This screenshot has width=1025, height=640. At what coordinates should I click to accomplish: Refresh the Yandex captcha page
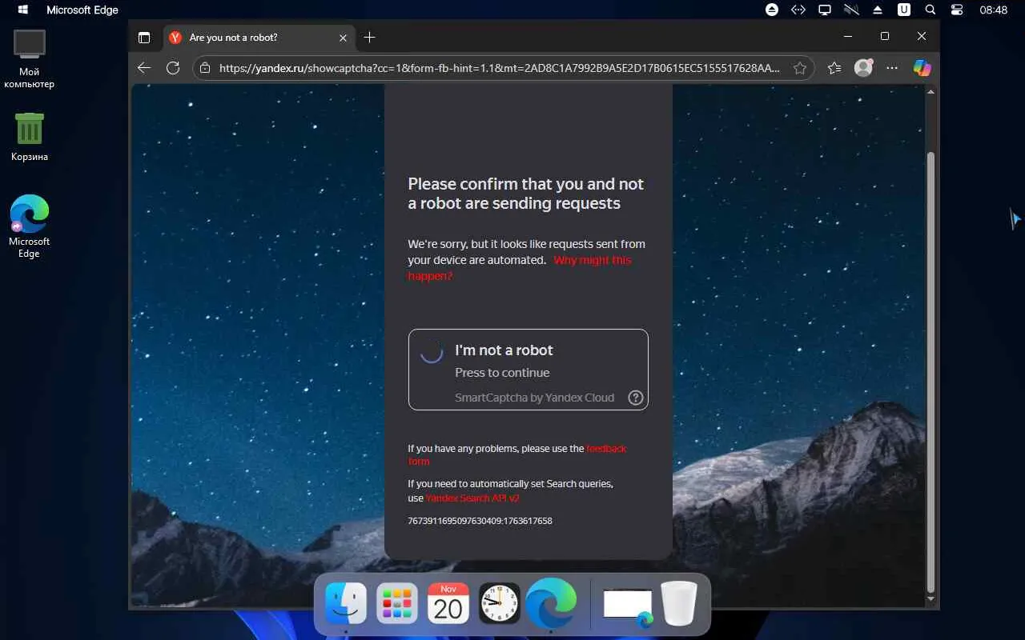[x=173, y=68]
